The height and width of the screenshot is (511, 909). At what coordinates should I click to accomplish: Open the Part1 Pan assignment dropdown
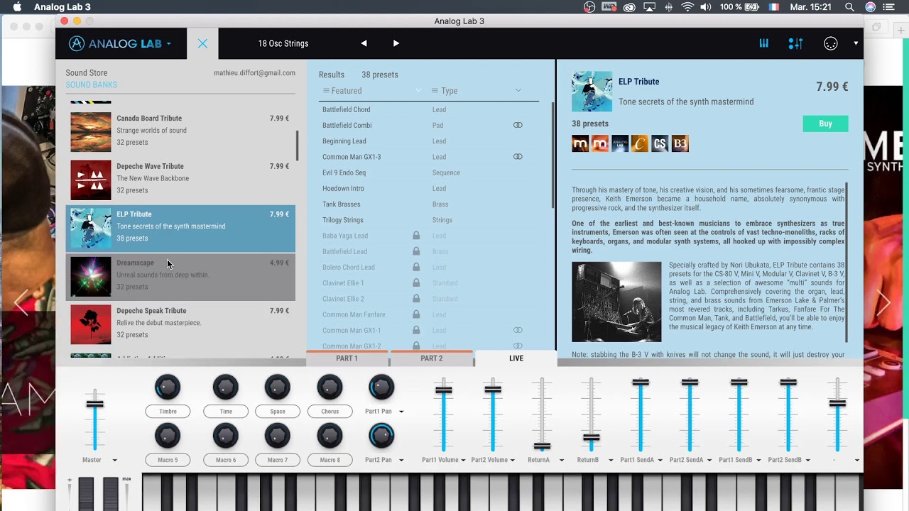click(401, 412)
